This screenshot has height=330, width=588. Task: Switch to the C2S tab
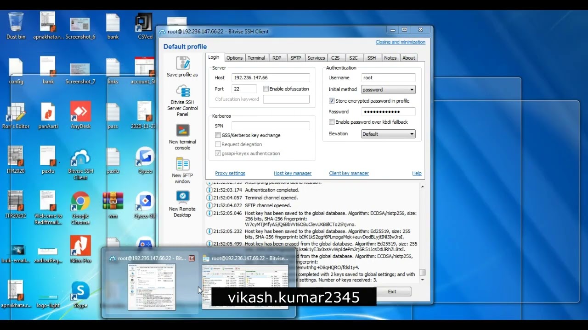[x=335, y=58]
